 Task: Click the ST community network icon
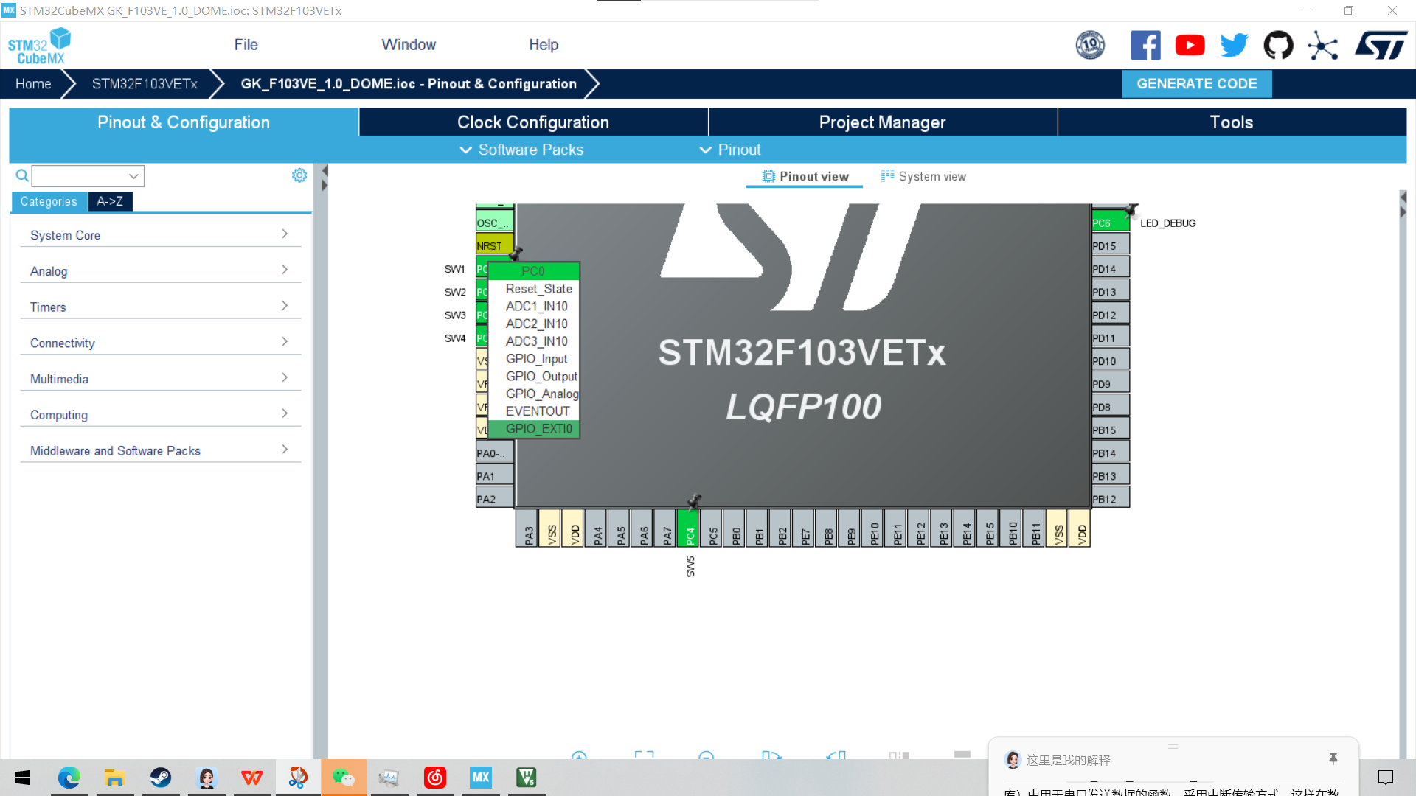(1322, 46)
